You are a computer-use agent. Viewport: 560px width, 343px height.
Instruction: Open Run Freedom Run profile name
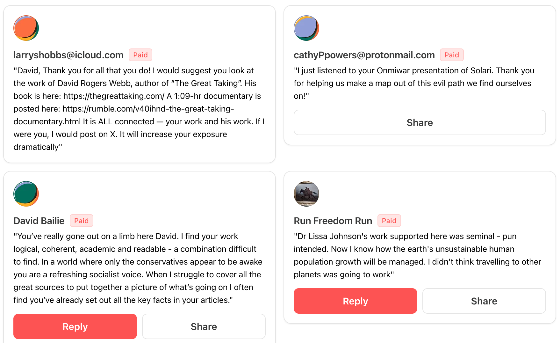pyautogui.click(x=333, y=221)
